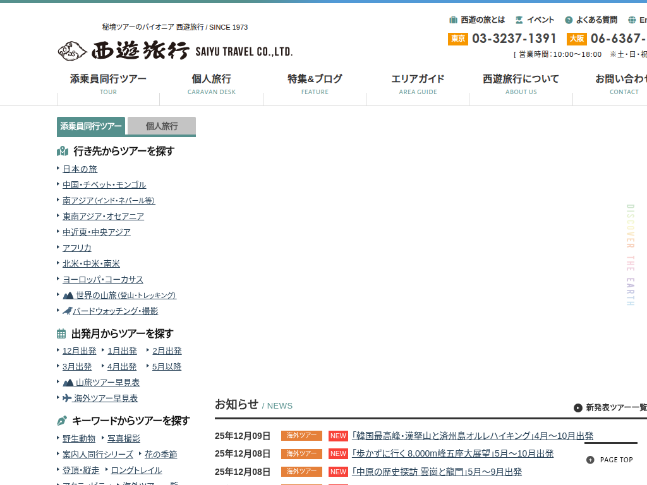
Task: Click the イベント icon in top bar
Action: 519,20
